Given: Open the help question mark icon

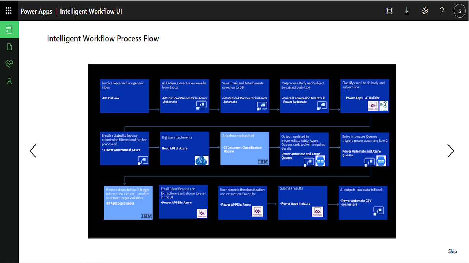Looking at the screenshot, I should [x=442, y=11].
